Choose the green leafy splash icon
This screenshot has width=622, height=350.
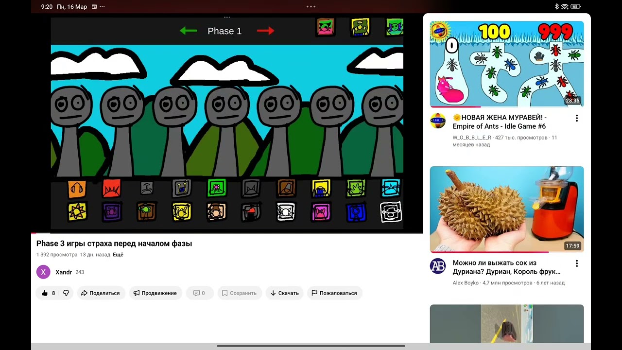pyautogui.click(x=356, y=188)
